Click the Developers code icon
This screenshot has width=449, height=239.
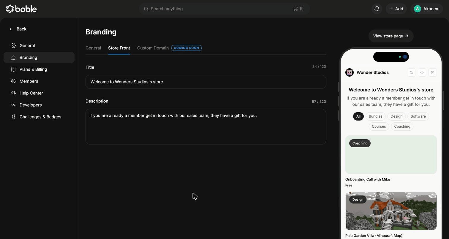tap(13, 105)
